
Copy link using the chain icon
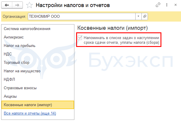(158, 5)
